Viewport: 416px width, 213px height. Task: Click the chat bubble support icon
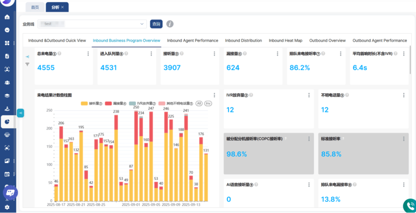click(10, 192)
